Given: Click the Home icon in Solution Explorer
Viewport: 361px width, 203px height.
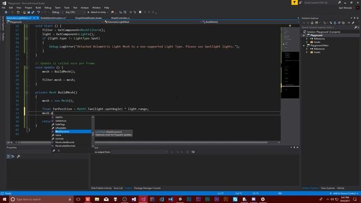Looking at the screenshot, I should click(x=312, y=23).
